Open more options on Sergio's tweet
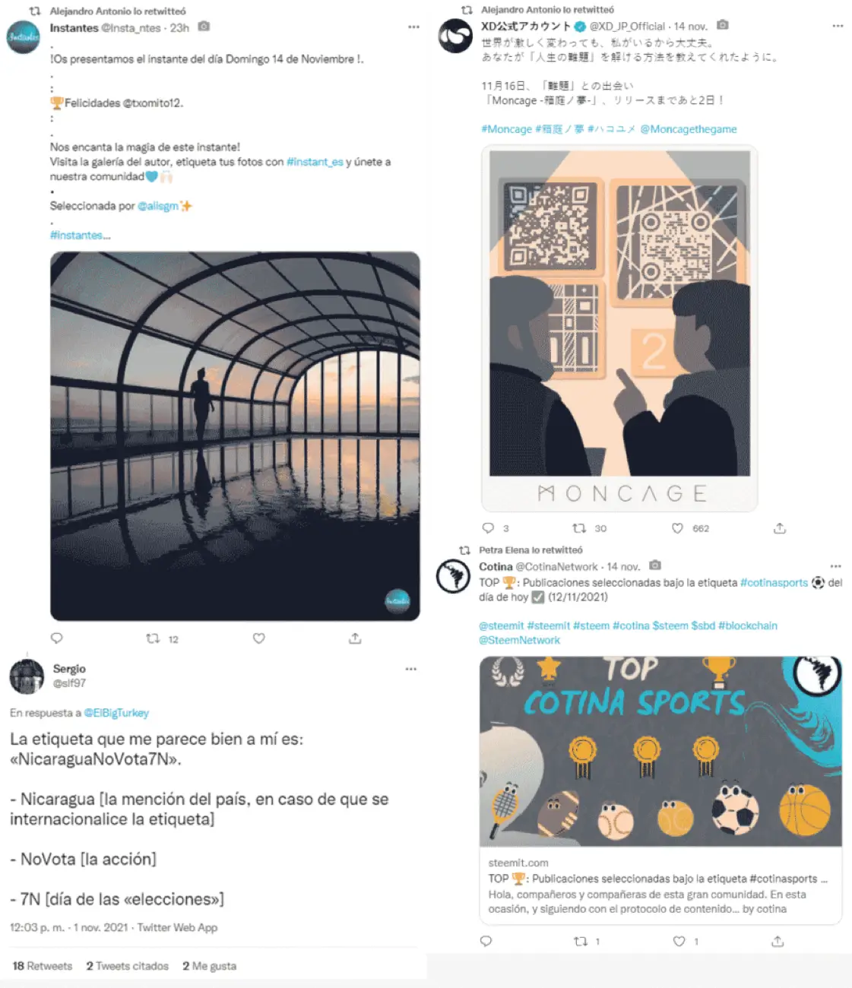The image size is (852, 988). pyautogui.click(x=411, y=669)
